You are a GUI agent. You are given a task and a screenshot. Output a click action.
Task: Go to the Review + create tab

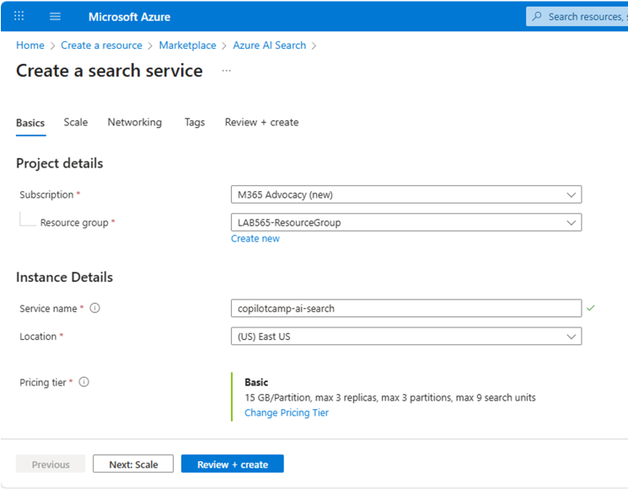click(x=261, y=122)
